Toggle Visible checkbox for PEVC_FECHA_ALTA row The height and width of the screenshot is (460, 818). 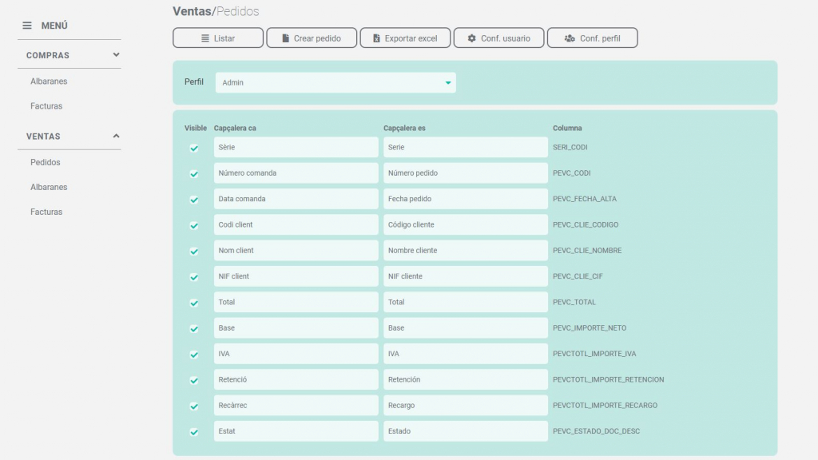coord(194,200)
